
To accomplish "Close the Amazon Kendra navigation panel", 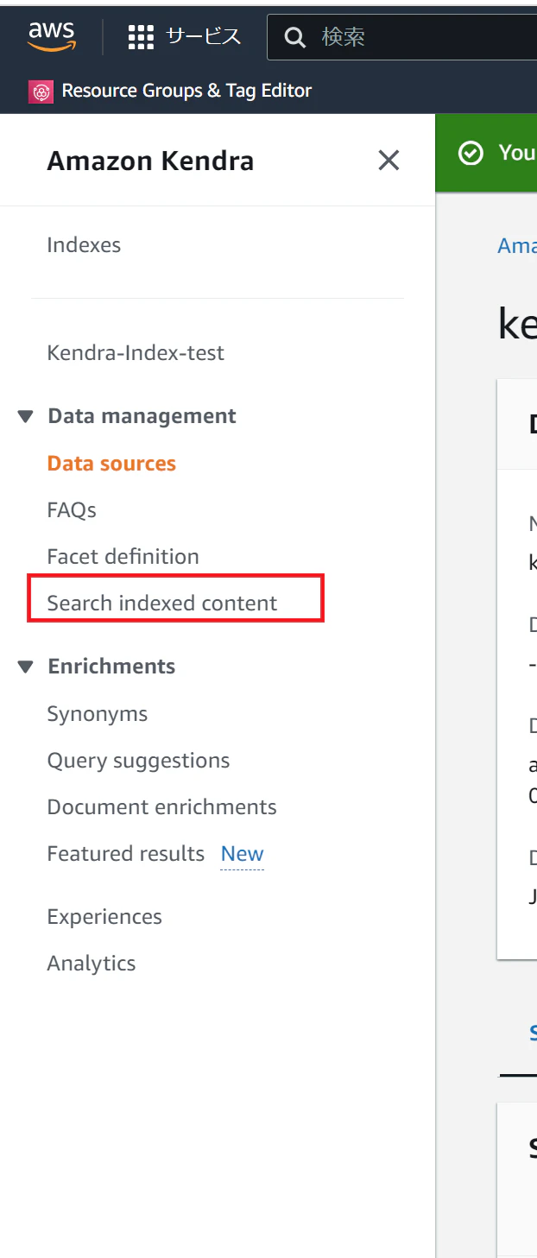I will 389,160.
